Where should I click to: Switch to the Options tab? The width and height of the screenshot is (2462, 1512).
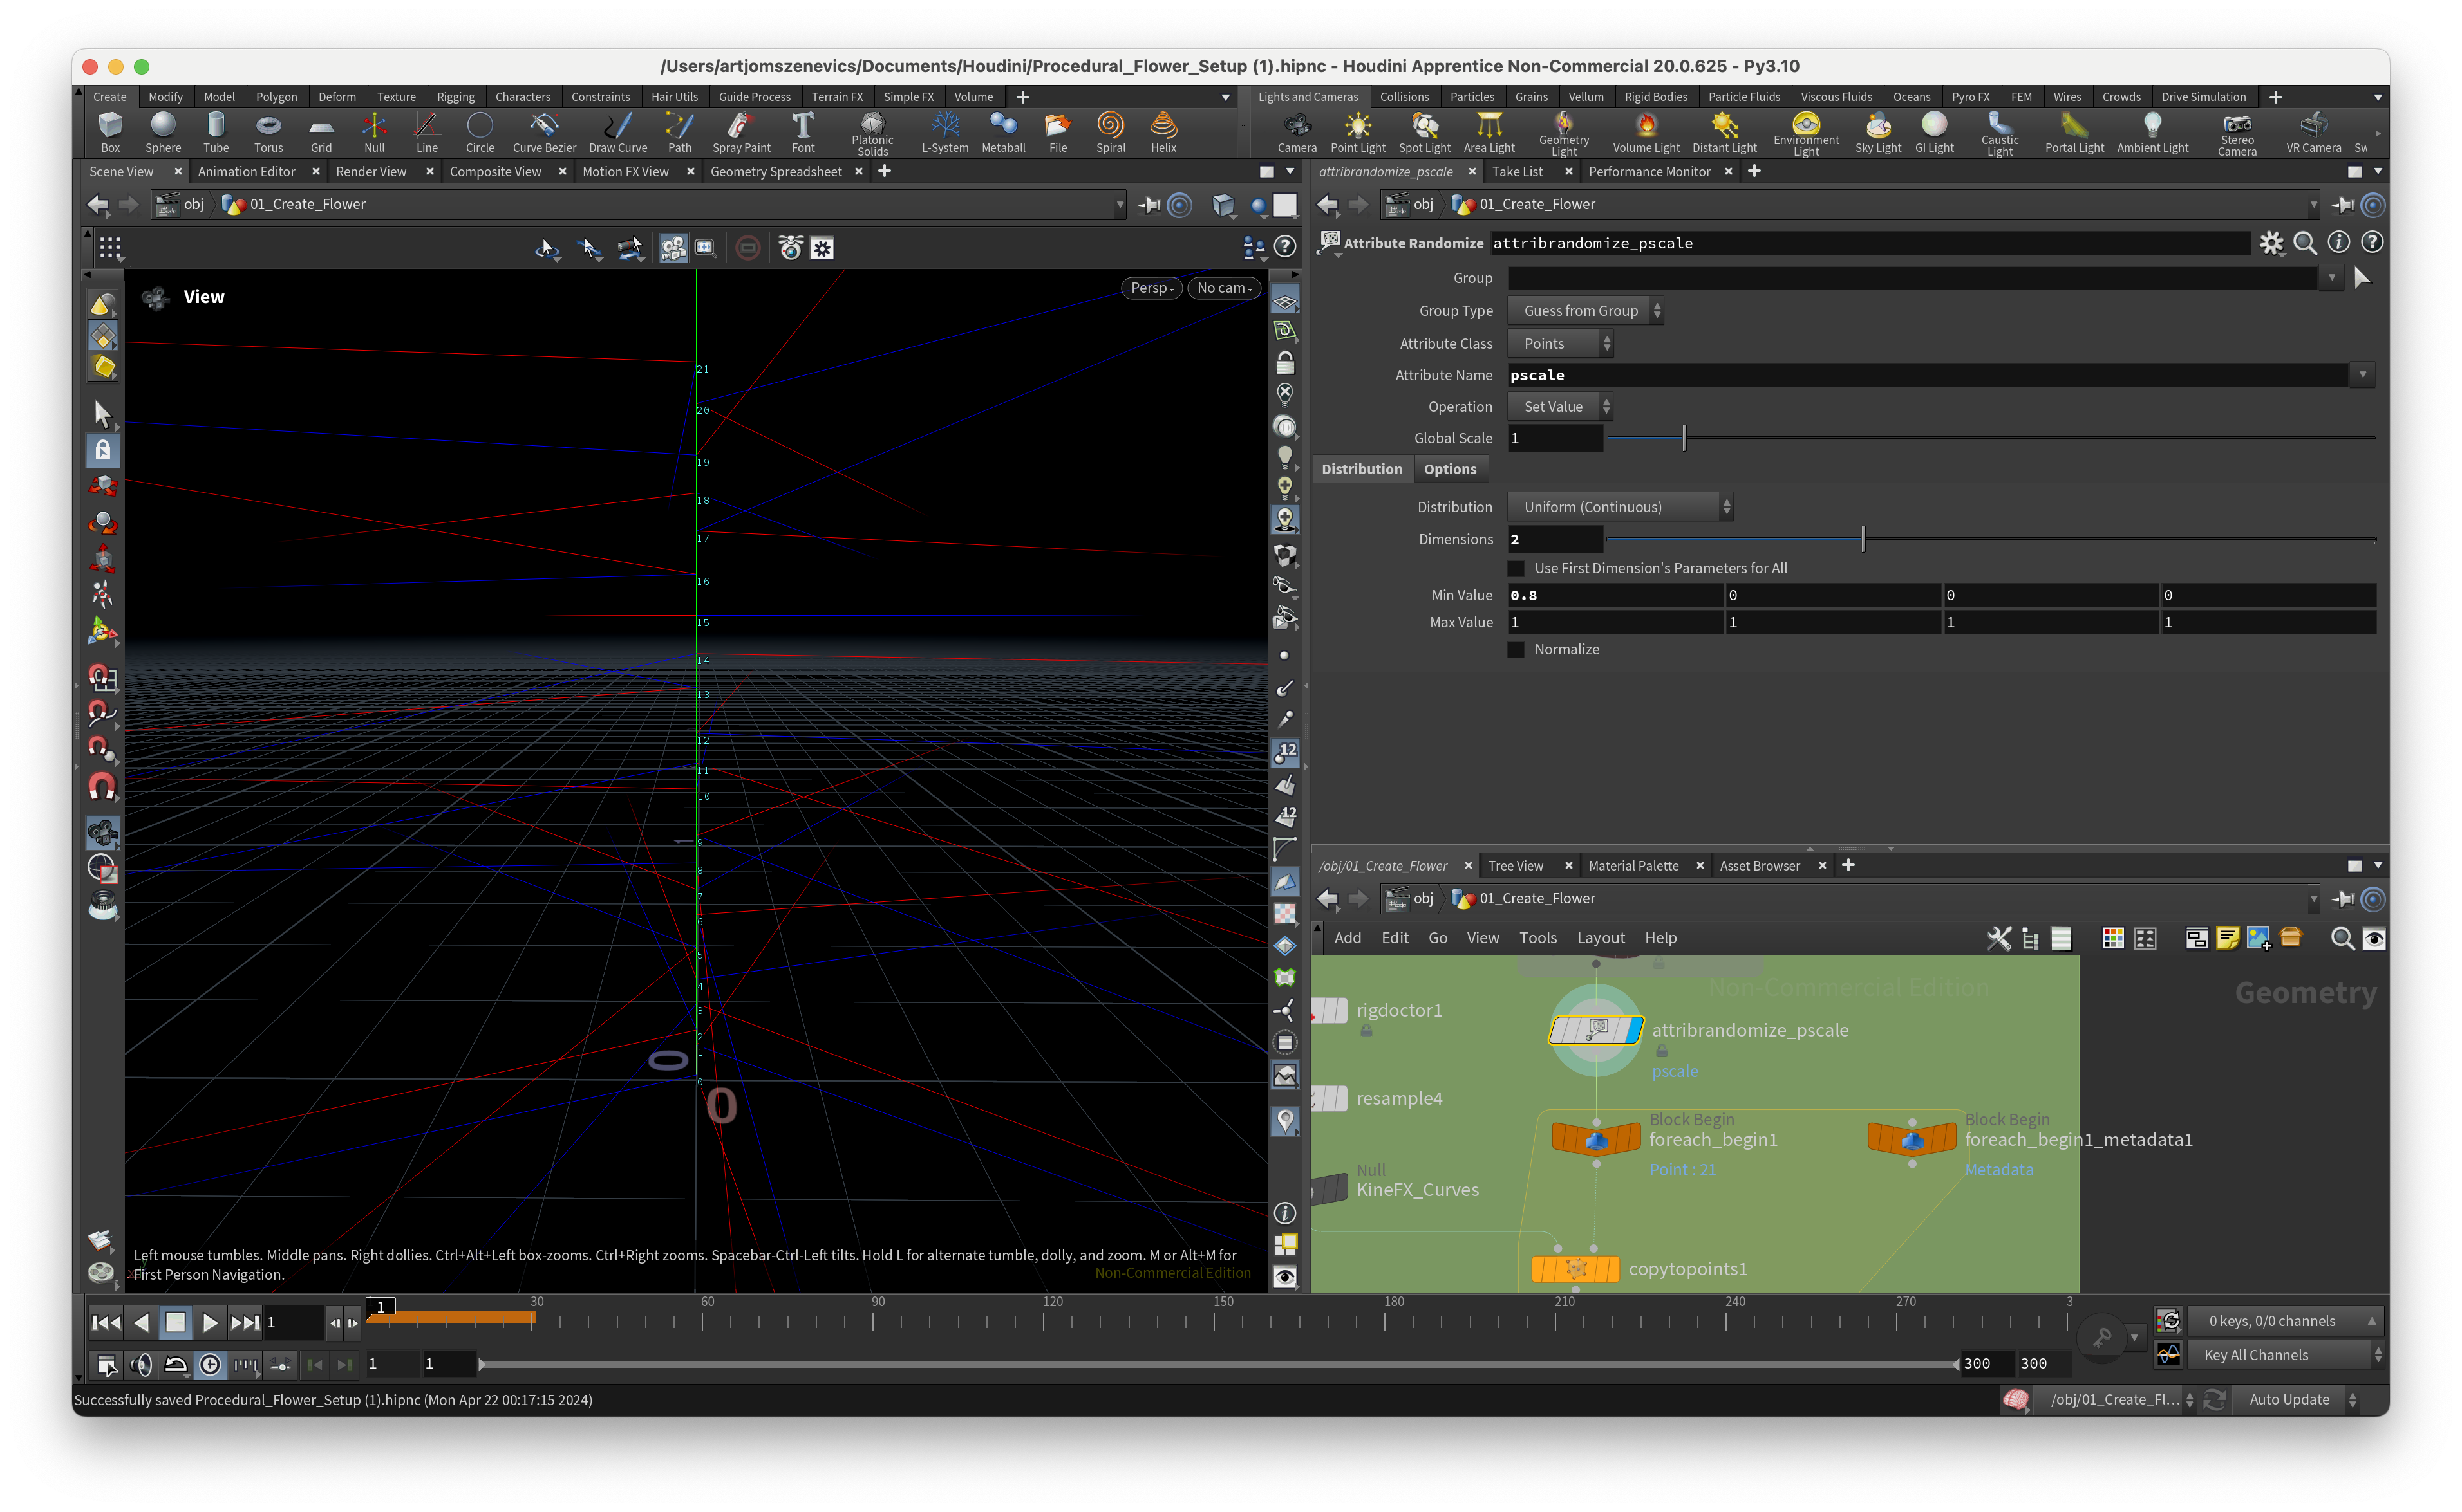1450,469
